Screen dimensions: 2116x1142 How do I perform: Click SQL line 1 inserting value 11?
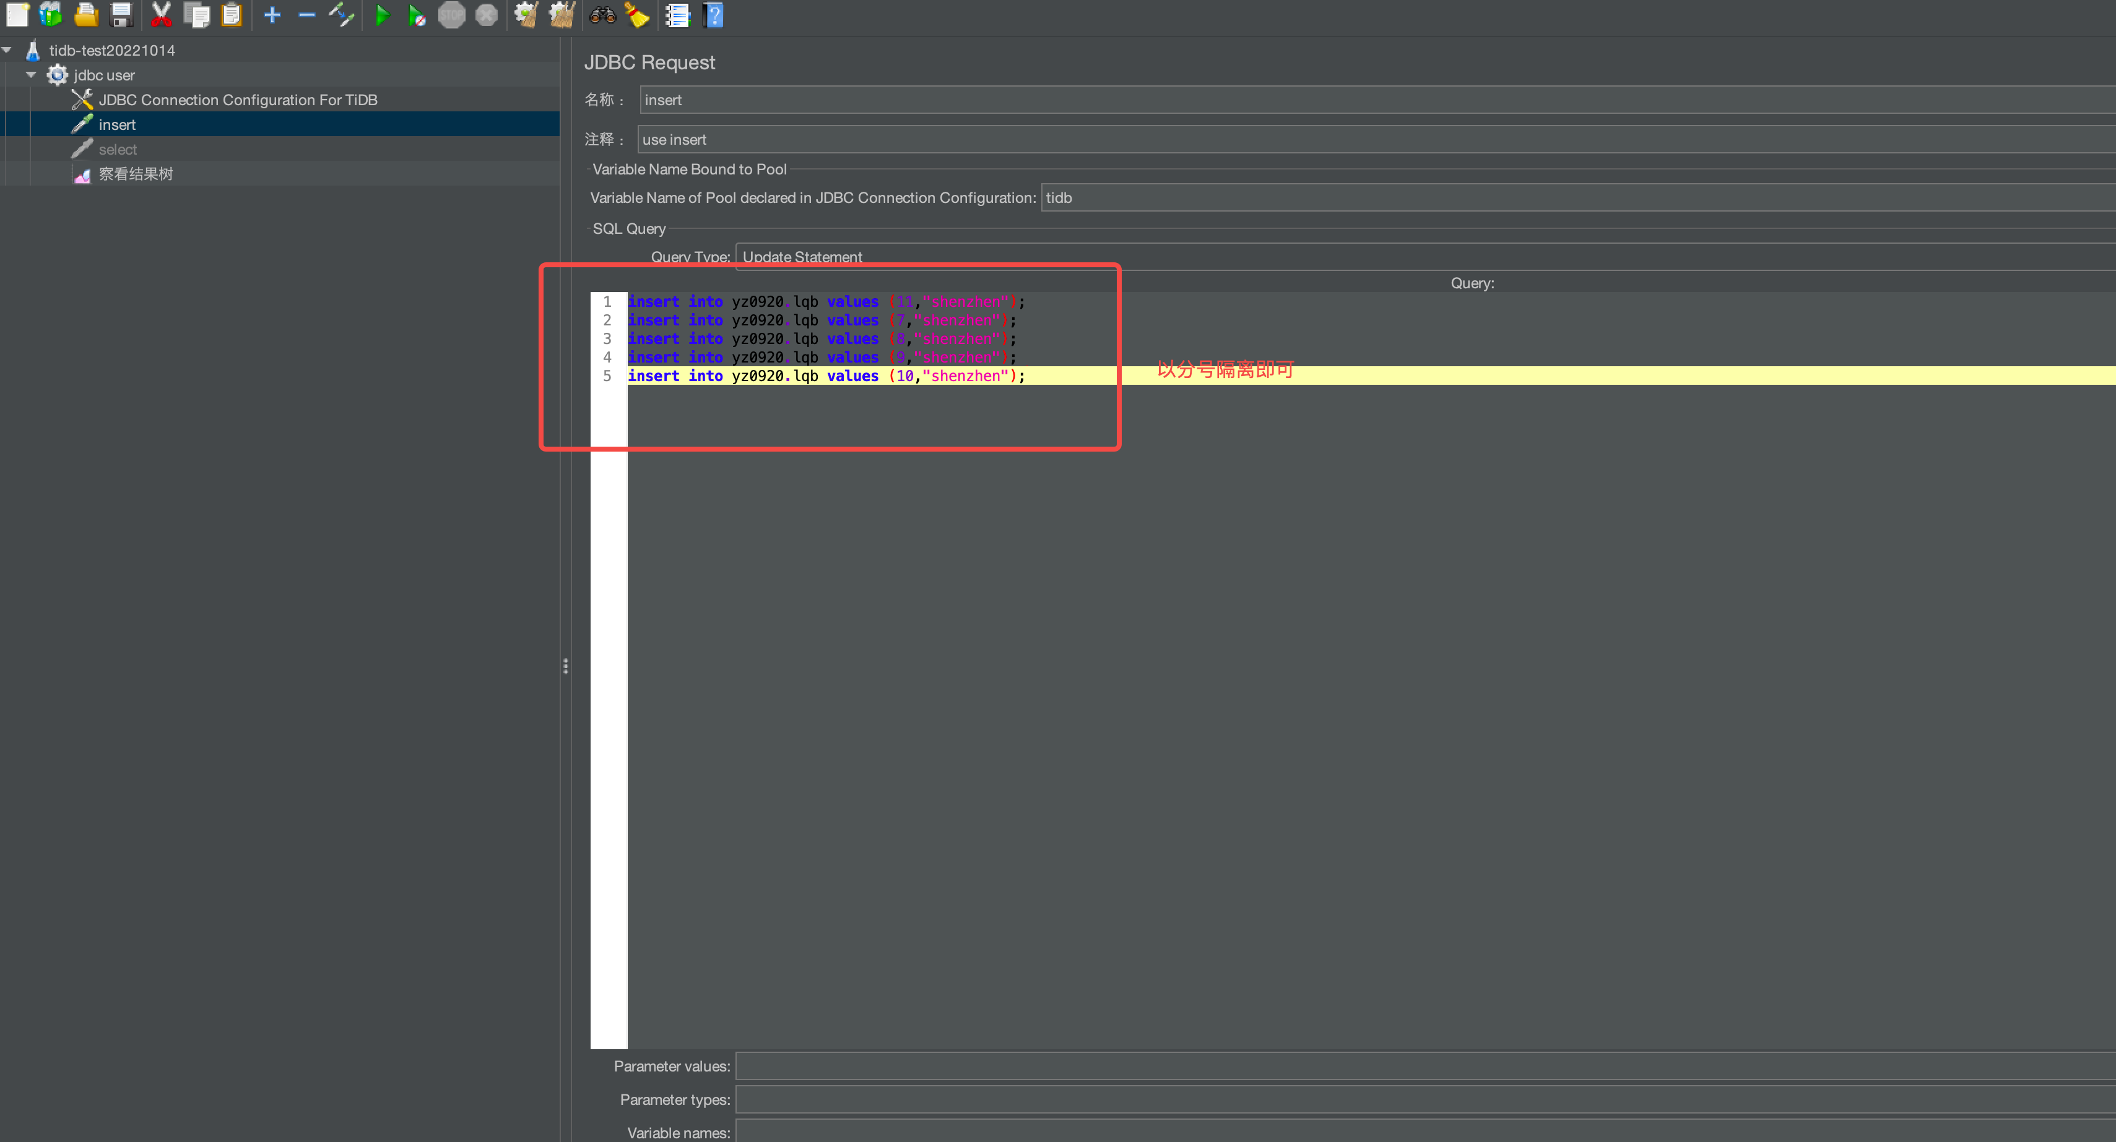[826, 301]
